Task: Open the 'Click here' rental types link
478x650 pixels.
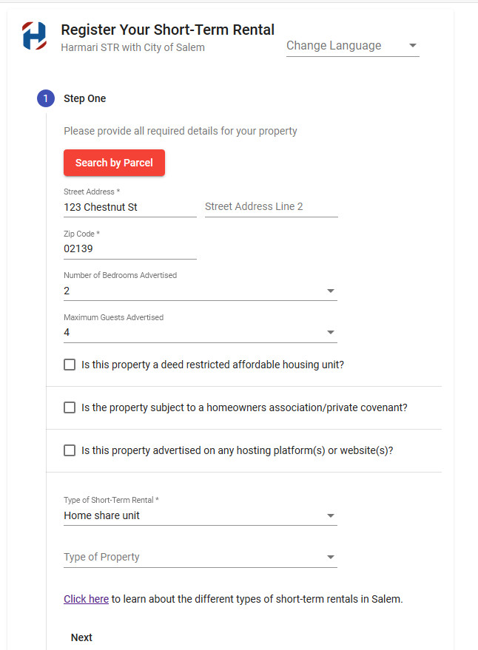Action: pyautogui.click(x=87, y=599)
